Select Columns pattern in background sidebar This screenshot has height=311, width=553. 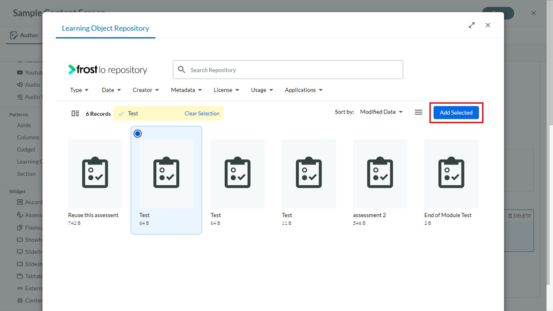28,137
